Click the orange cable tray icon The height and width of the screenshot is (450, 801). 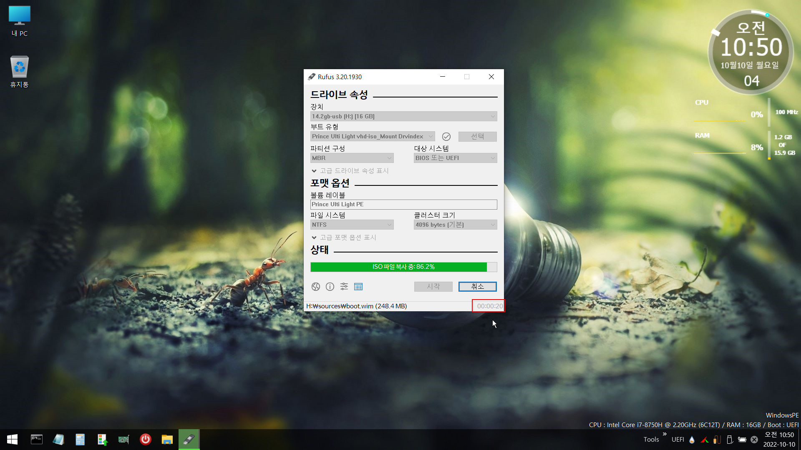[x=717, y=440]
